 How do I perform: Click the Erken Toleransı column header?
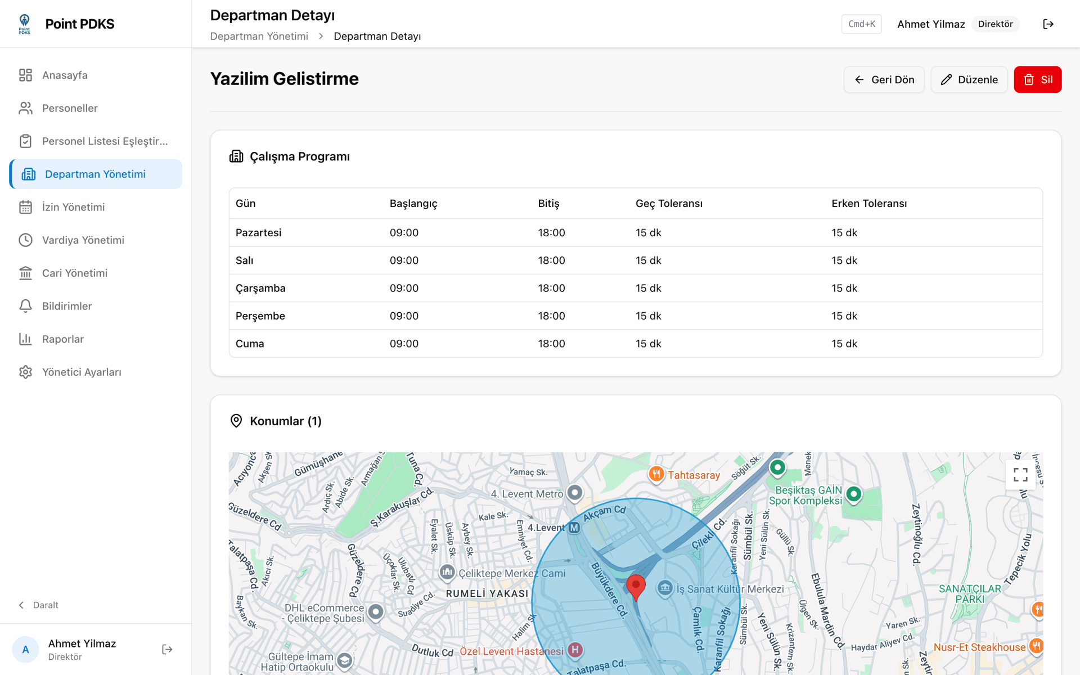(869, 204)
